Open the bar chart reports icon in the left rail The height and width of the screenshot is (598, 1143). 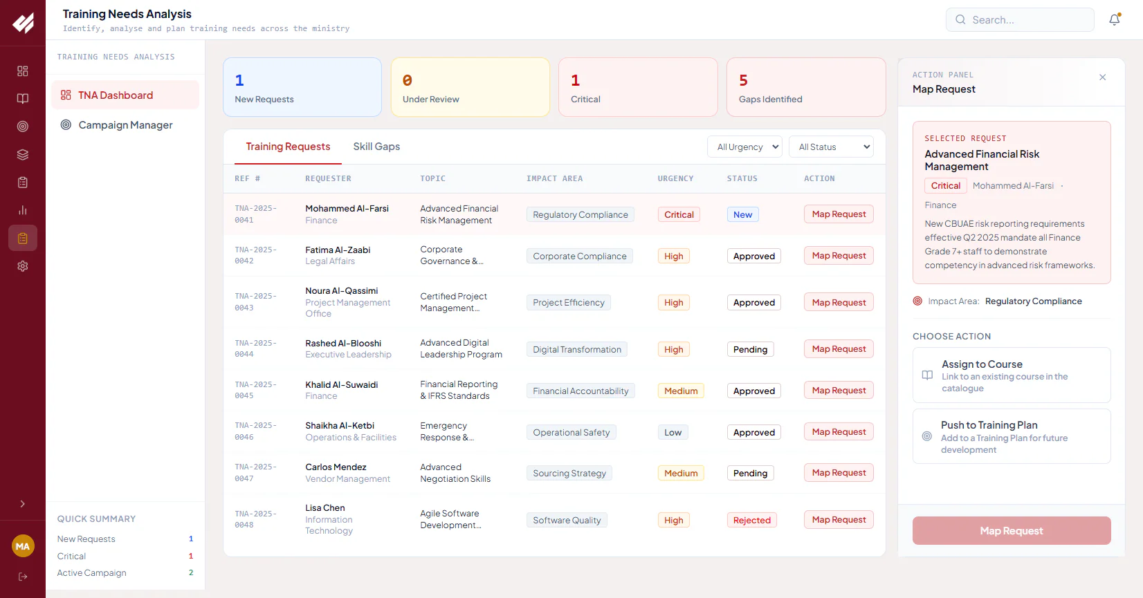click(23, 210)
